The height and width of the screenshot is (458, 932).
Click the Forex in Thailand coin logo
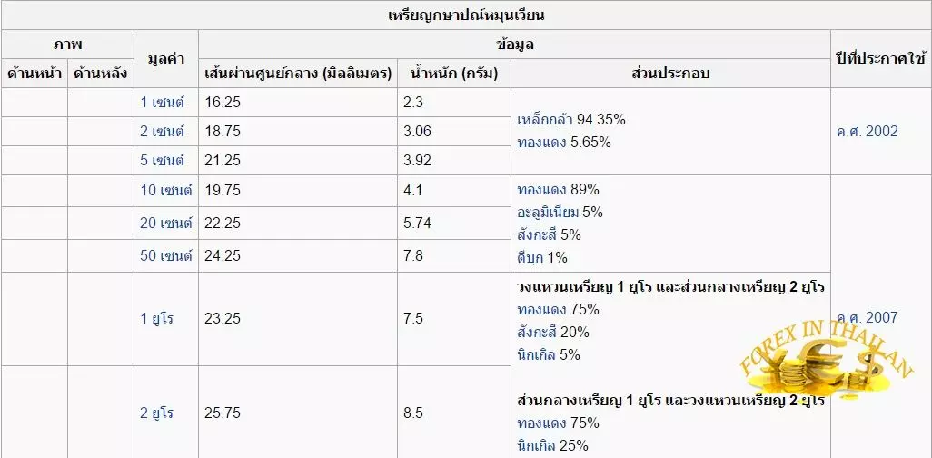[x=827, y=363]
